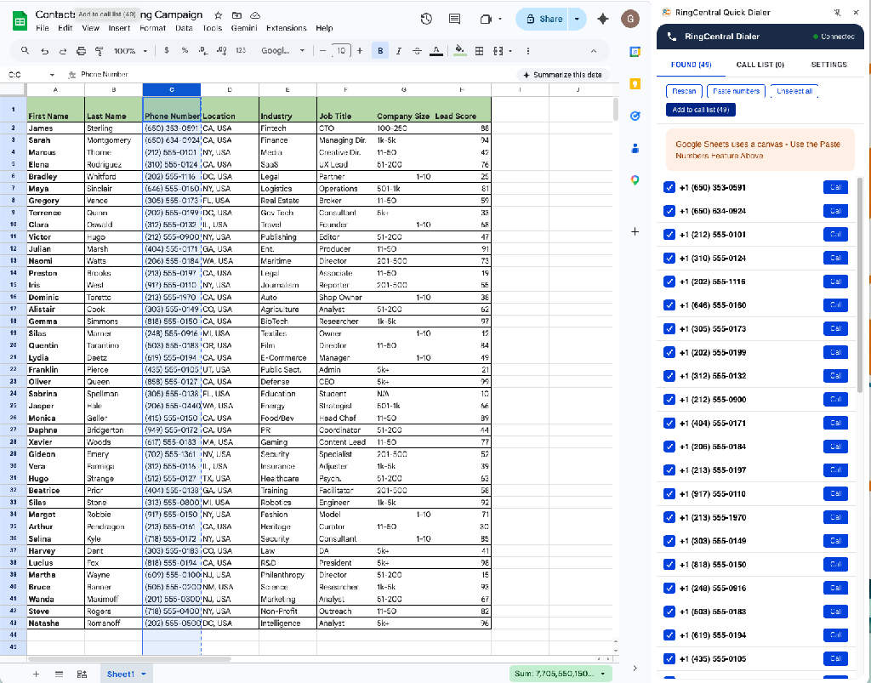Open Sheet1 tab menu arrow

click(143, 674)
